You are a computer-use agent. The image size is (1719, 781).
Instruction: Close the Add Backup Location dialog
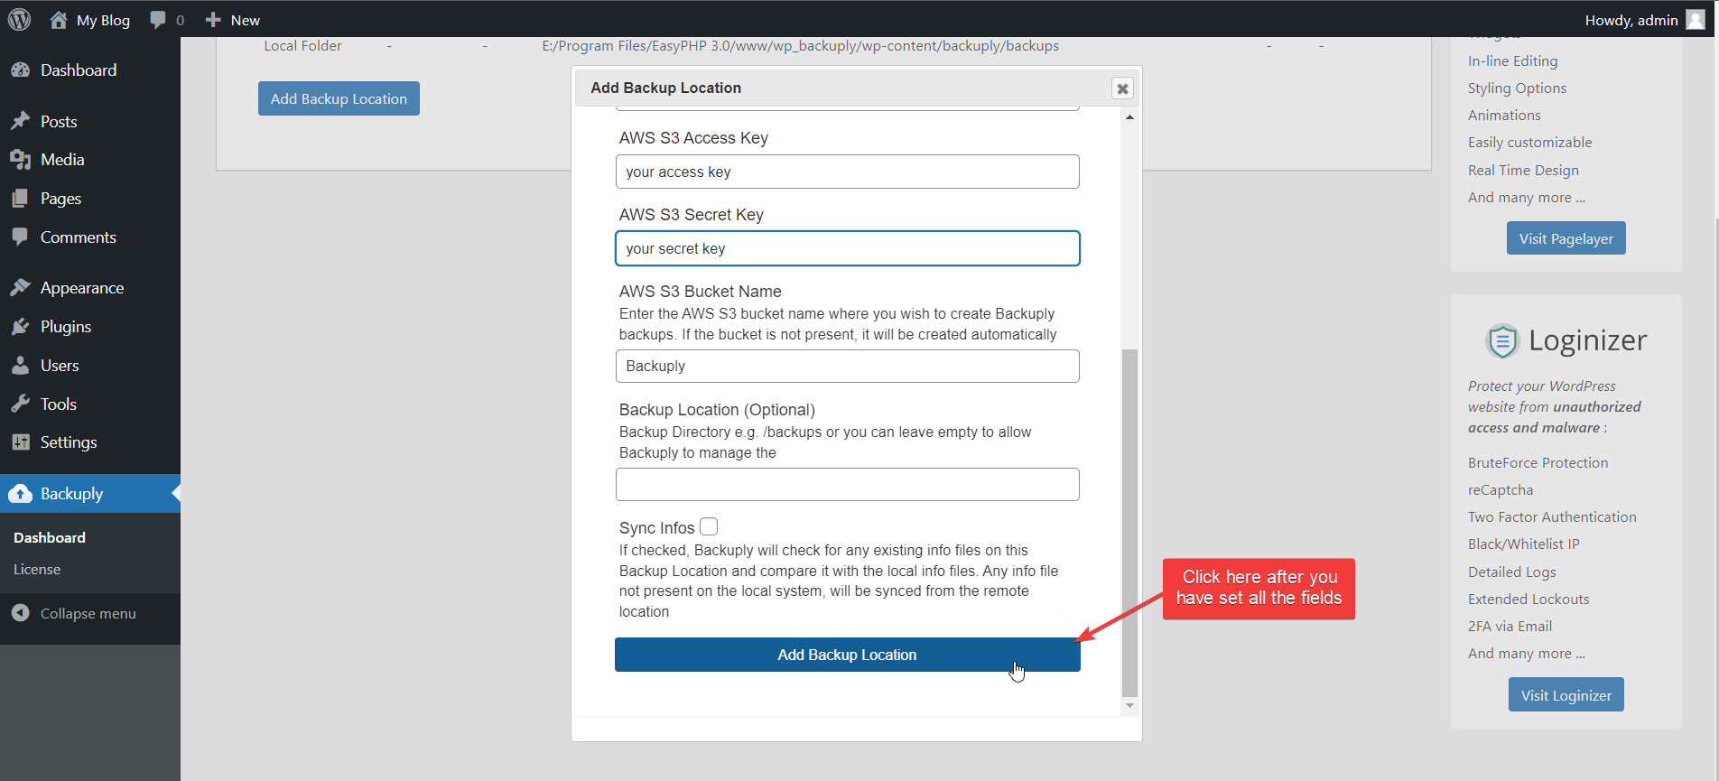(1122, 88)
